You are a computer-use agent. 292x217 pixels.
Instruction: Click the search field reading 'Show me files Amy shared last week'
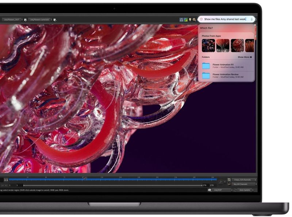point(226,19)
